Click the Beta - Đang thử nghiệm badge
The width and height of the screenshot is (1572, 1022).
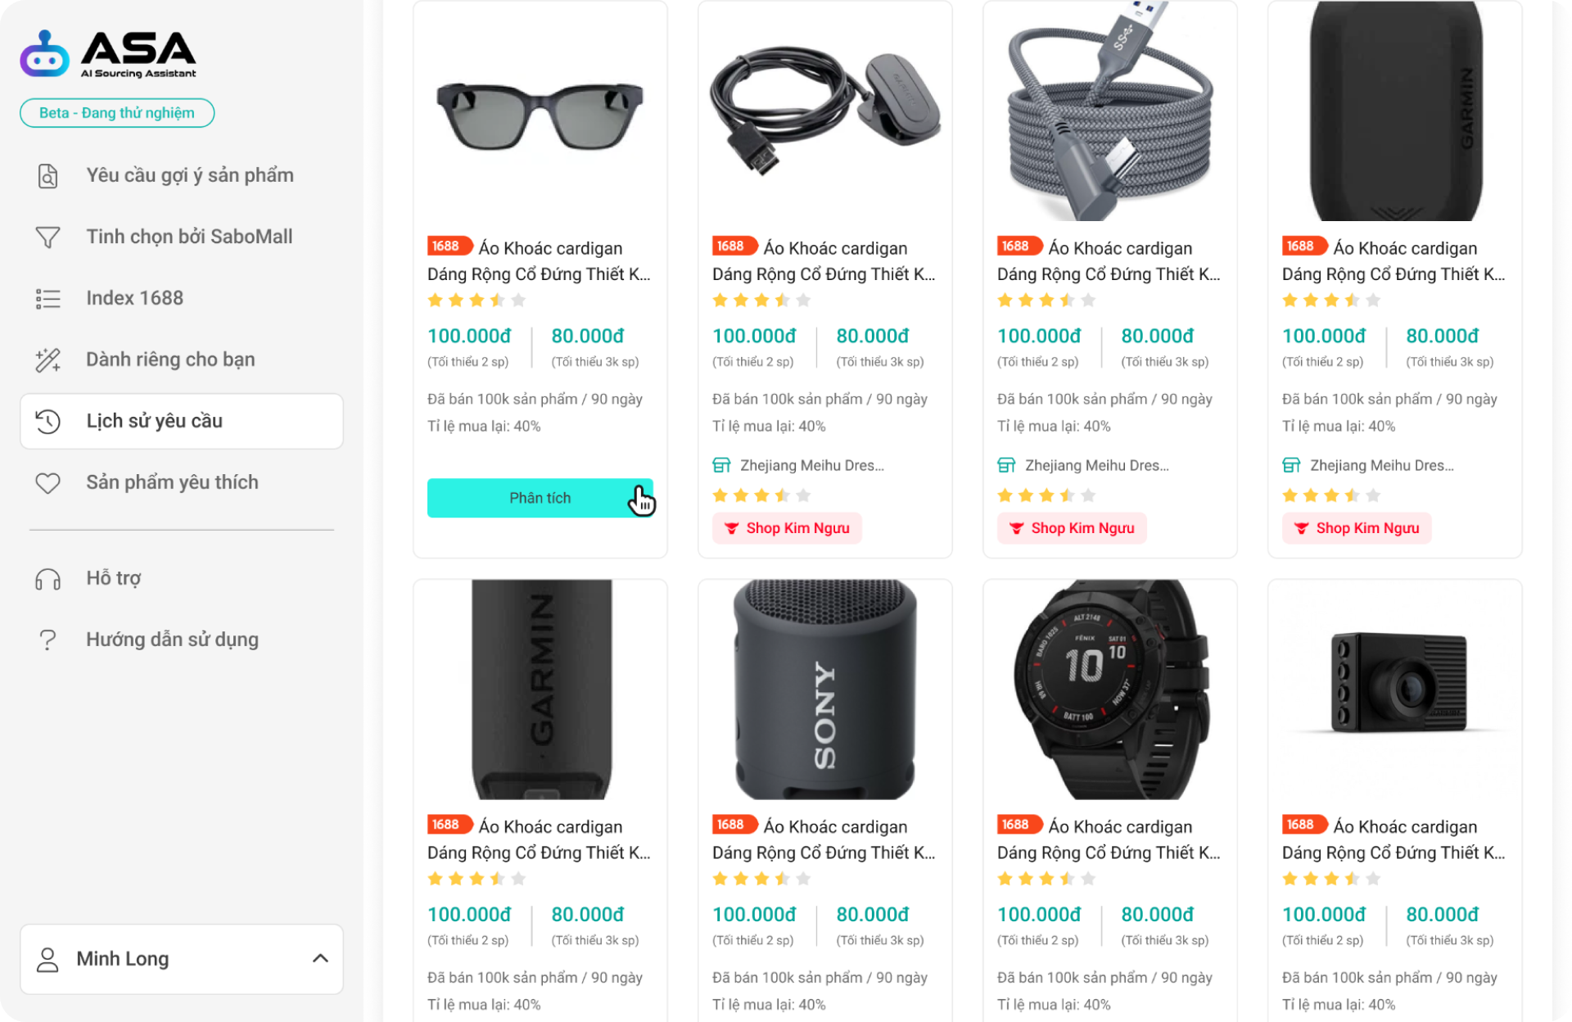click(117, 113)
